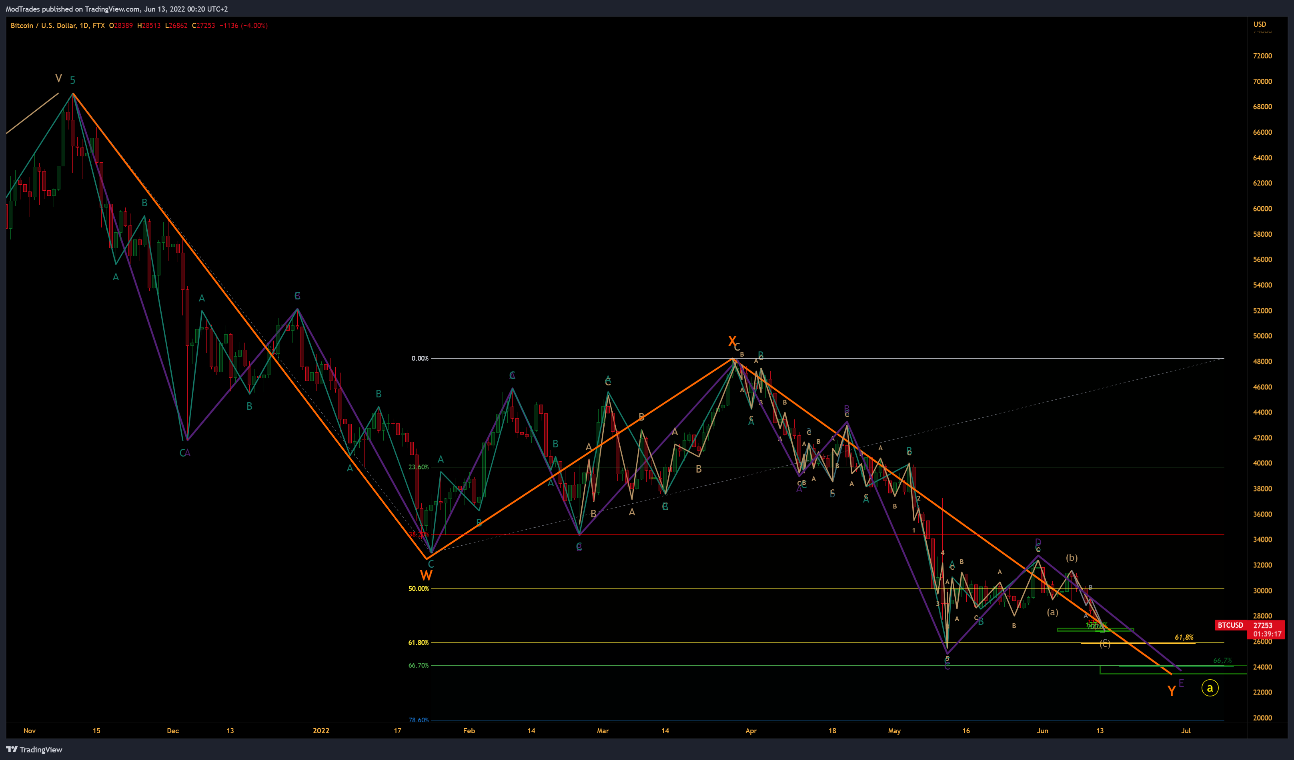Click the TradingView logo at bottom left
Viewport: 1294px width, 760px height.
tap(34, 749)
